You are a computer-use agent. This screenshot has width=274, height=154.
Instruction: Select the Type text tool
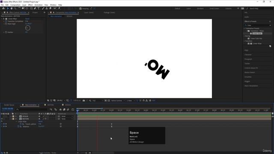(39, 9)
